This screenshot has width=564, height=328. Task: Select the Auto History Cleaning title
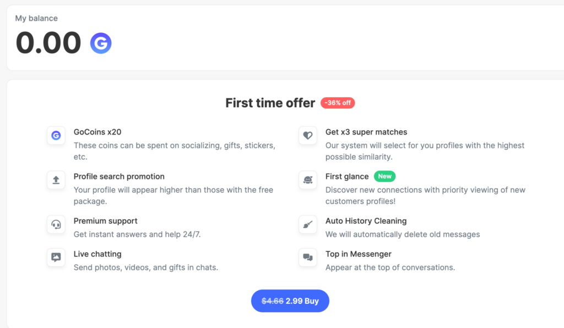click(x=366, y=221)
